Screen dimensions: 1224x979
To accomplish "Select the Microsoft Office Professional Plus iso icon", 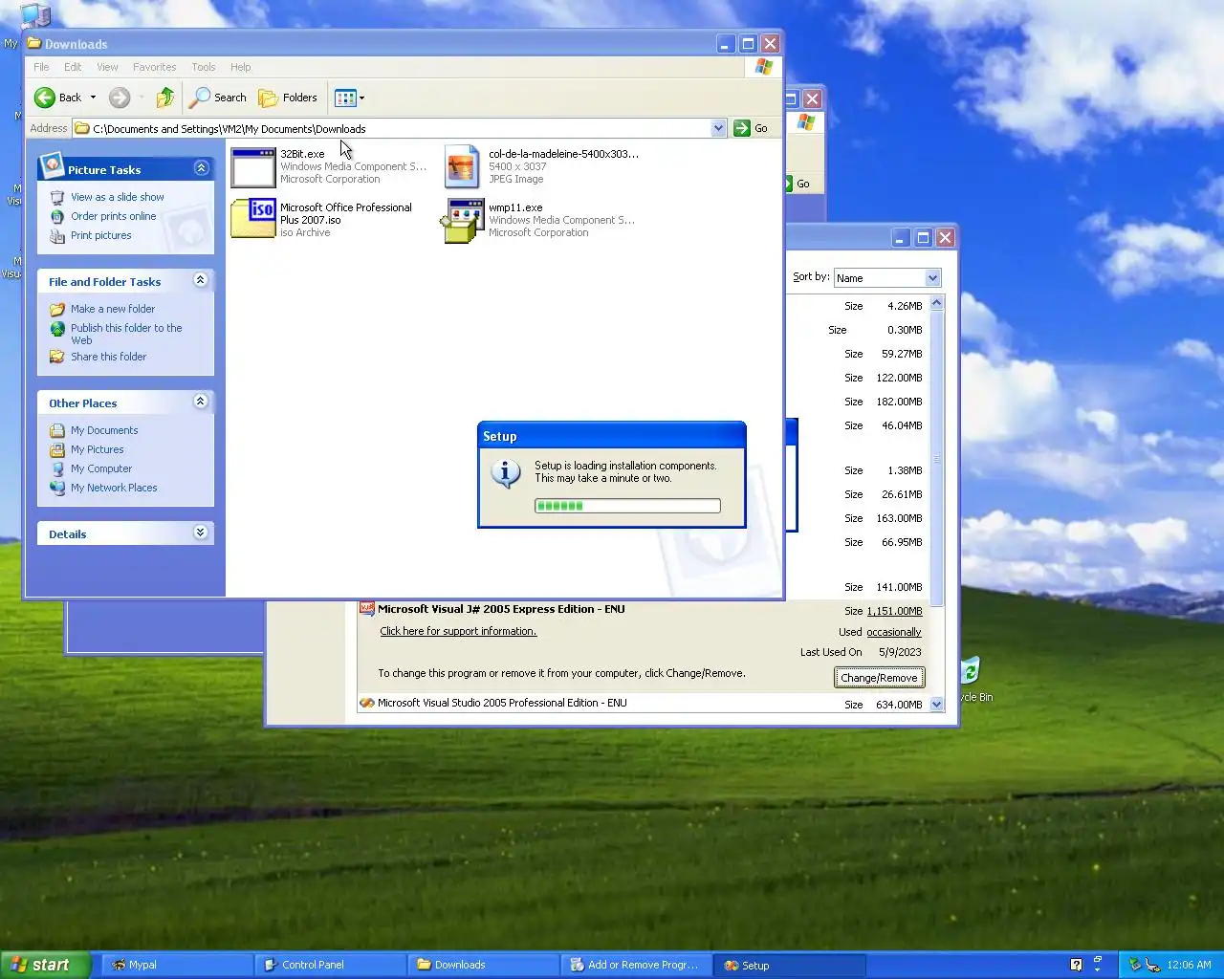I will tap(253, 219).
